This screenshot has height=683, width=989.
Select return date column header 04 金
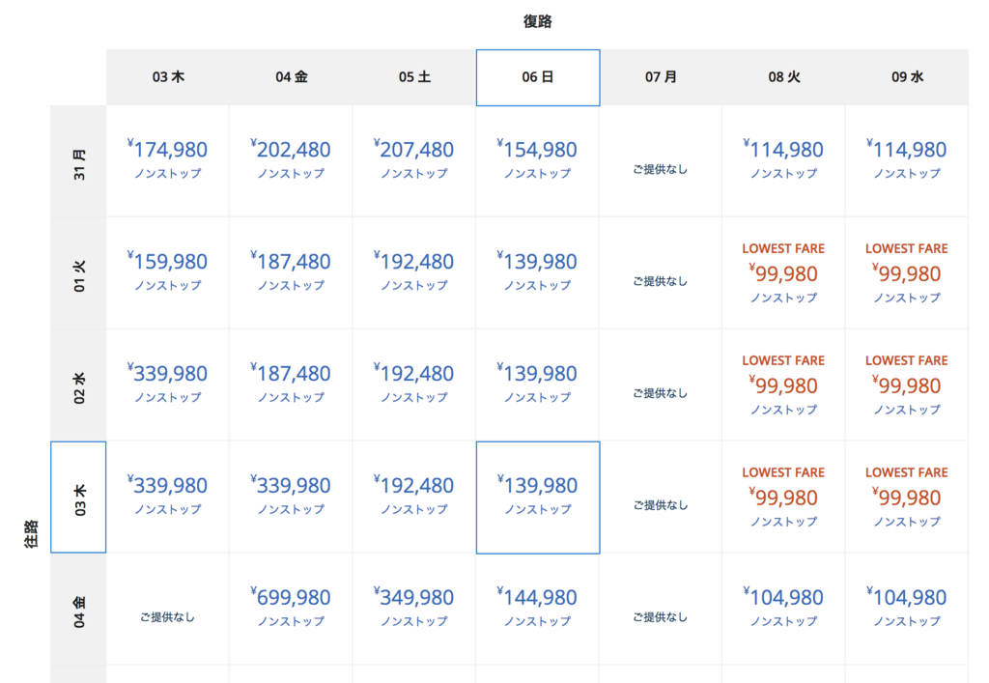[x=291, y=77]
